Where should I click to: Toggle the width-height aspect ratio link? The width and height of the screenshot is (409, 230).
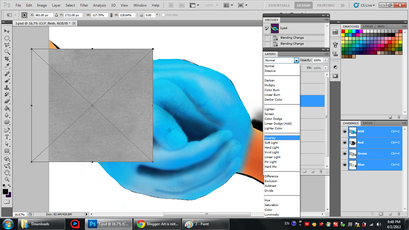point(111,15)
